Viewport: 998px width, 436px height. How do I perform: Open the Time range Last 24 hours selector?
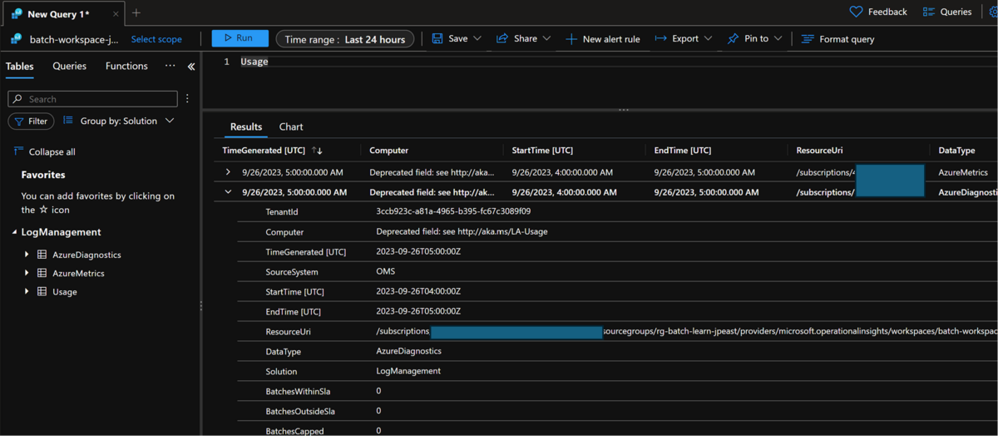click(x=345, y=39)
